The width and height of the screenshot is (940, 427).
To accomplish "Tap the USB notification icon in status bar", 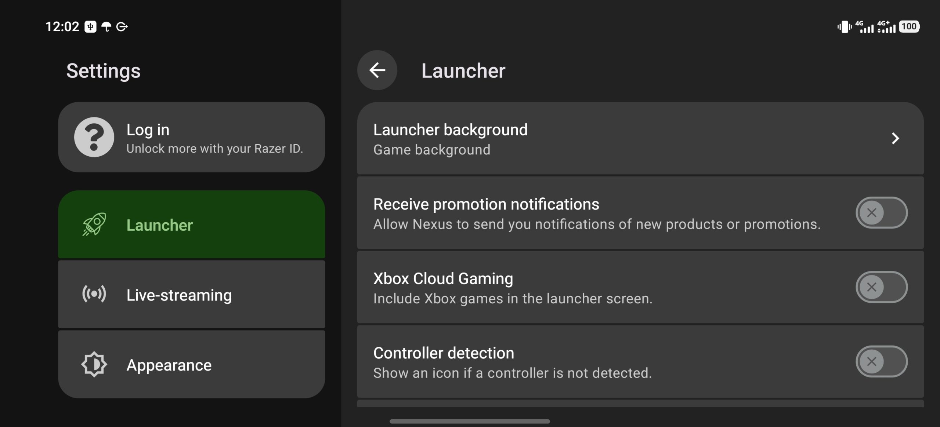I will coord(90,27).
